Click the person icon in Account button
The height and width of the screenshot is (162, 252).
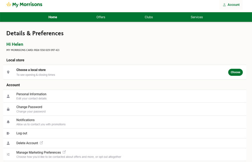click(224, 5)
